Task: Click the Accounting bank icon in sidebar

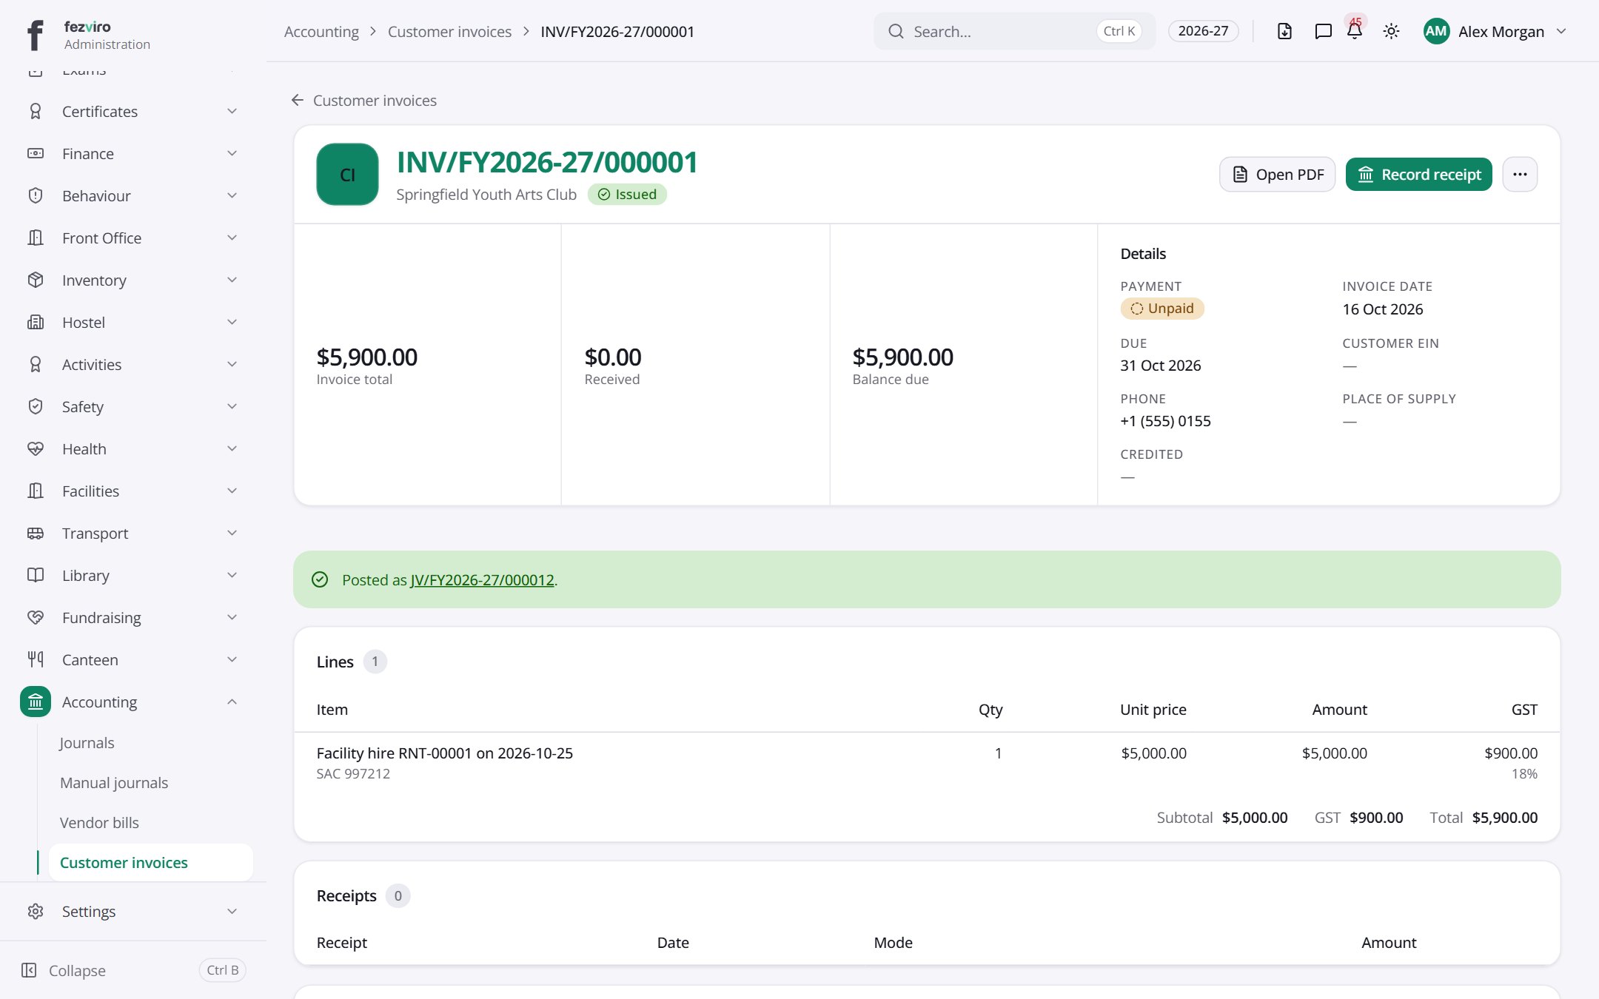Action: [x=36, y=702]
